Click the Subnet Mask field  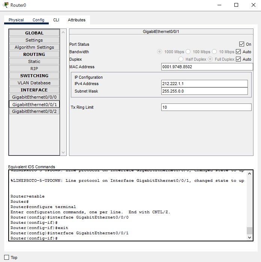pos(204,91)
